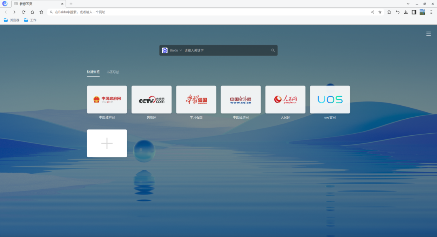437x237 pixels.
Task: Click the search icon in the address bar
Action: (x=51, y=12)
